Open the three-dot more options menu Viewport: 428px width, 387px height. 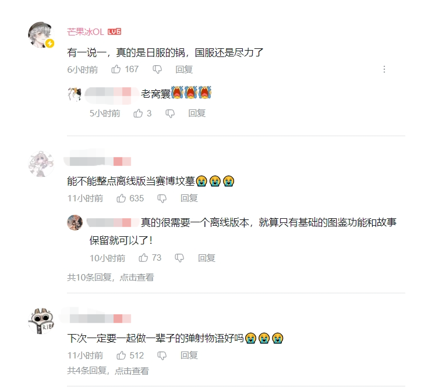pos(384,69)
